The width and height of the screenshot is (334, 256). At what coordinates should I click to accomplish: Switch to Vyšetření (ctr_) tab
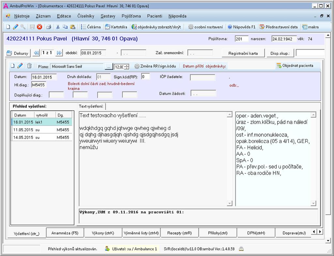[x=27, y=234]
